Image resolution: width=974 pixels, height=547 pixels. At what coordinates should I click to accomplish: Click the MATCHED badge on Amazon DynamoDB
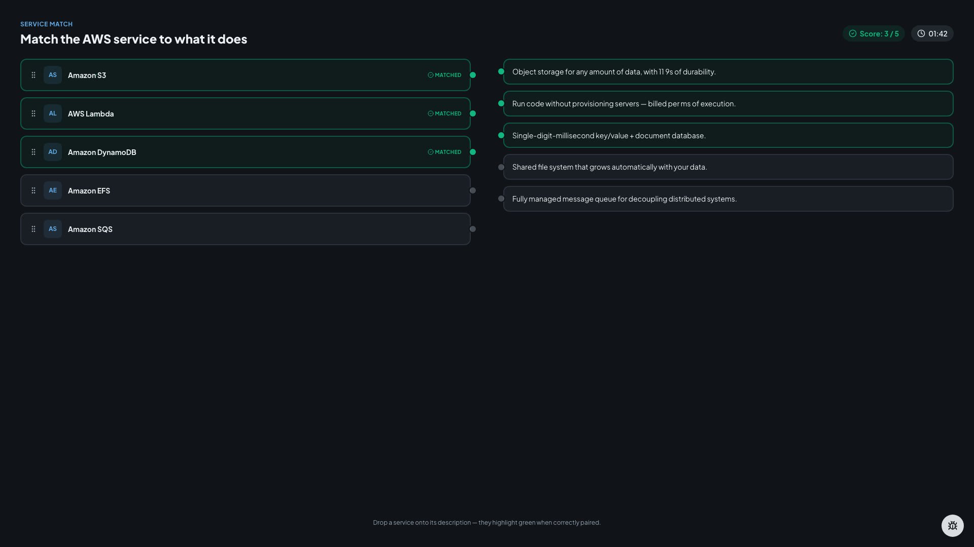444,152
